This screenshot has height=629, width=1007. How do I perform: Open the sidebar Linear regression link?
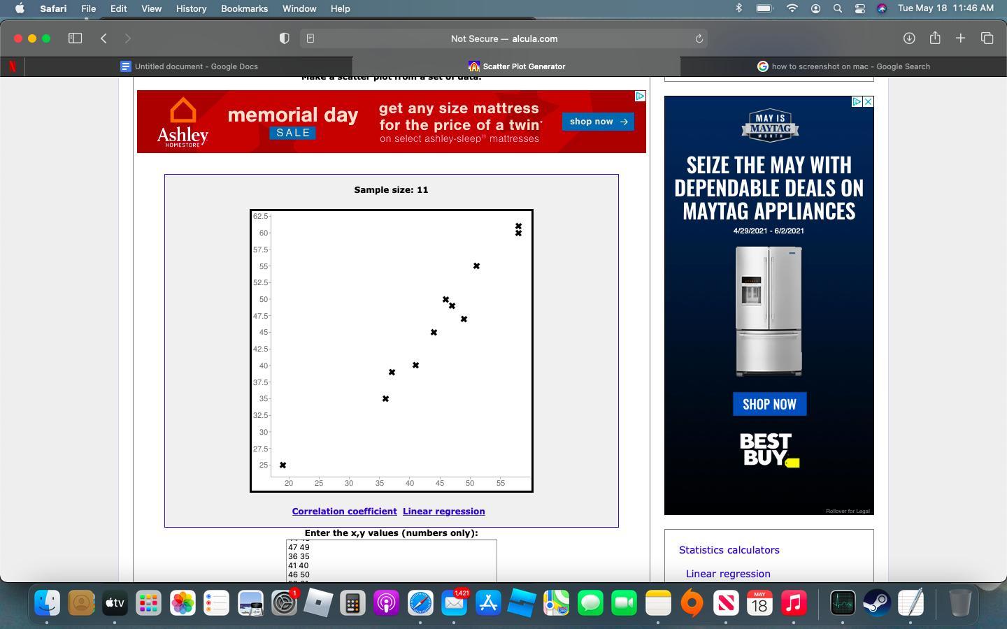tap(728, 574)
